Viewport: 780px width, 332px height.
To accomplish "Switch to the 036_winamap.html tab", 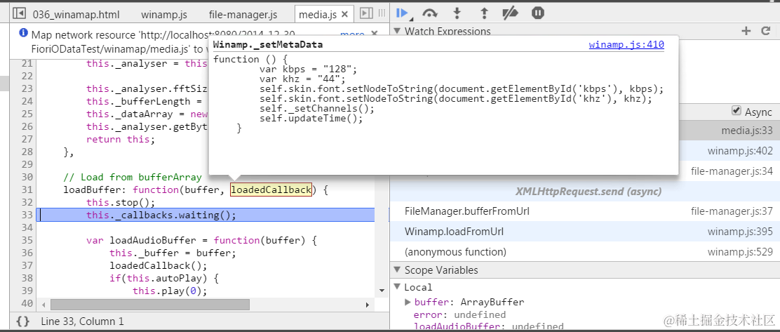I will click(76, 15).
